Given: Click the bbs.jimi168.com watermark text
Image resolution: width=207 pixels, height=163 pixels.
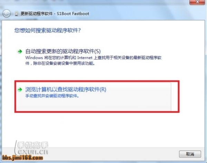Looking at the screenshot, I should click(x=22, y=158).
